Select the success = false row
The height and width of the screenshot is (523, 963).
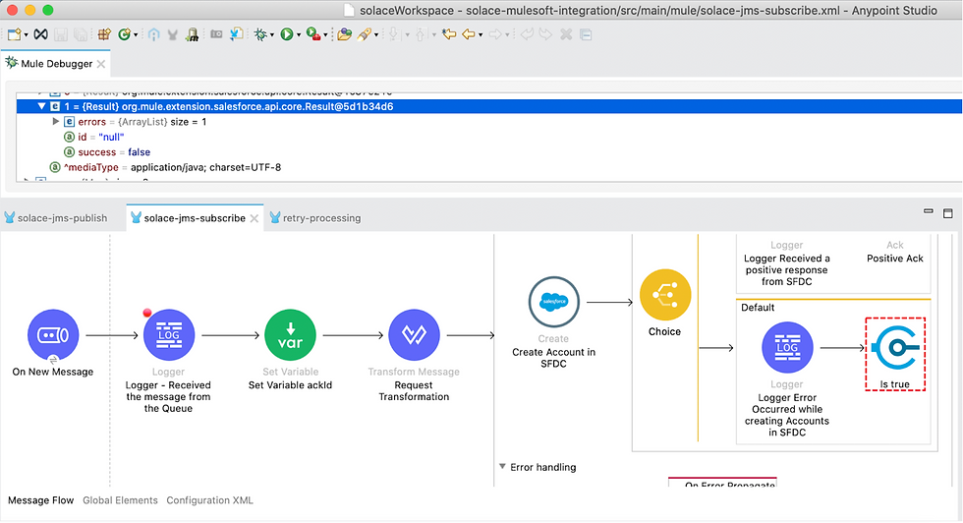coord(107,151)
